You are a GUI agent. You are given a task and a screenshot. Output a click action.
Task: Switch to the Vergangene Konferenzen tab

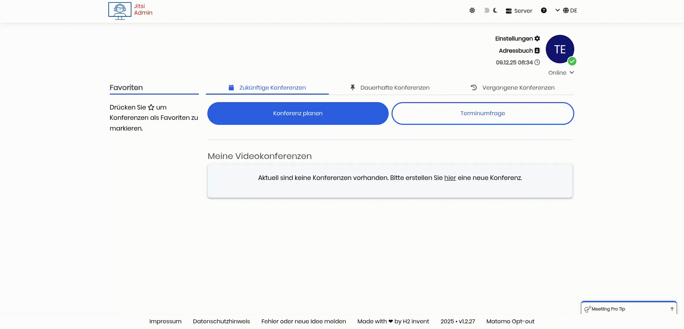(x=518, y=87)
